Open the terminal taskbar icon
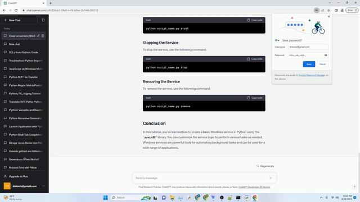360x202 pixels. (238, 198)
